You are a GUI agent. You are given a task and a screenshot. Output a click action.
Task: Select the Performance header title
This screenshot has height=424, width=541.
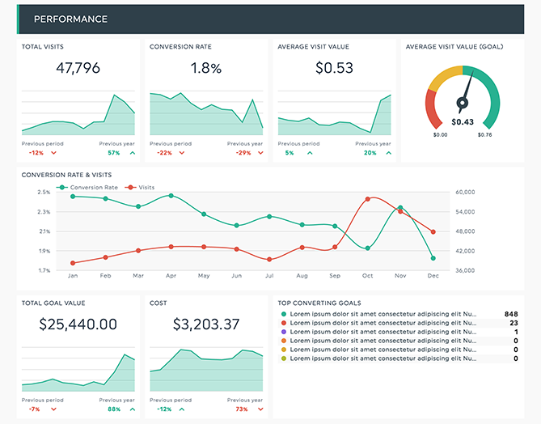70,19
